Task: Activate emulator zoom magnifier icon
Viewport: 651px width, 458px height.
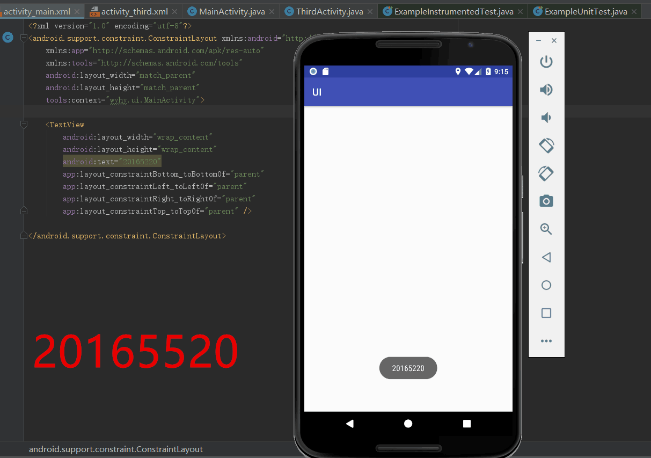Action: (546, 229)
